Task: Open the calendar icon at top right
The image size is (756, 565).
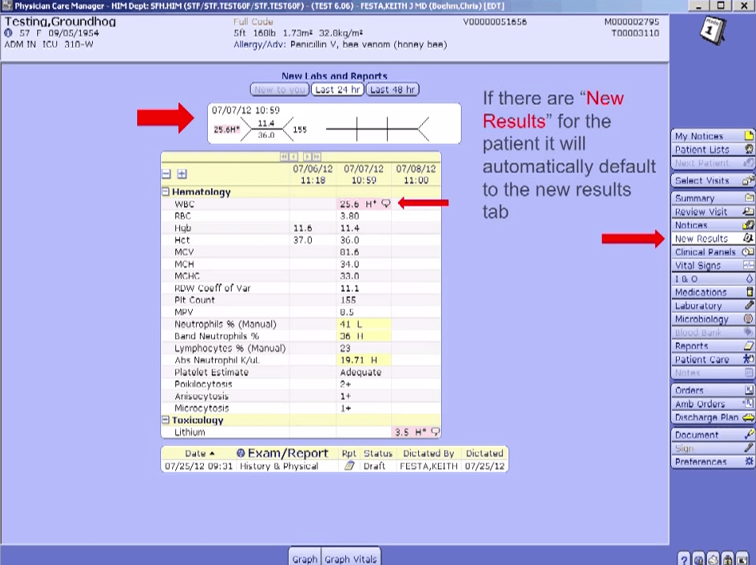Action: [712, 31]
